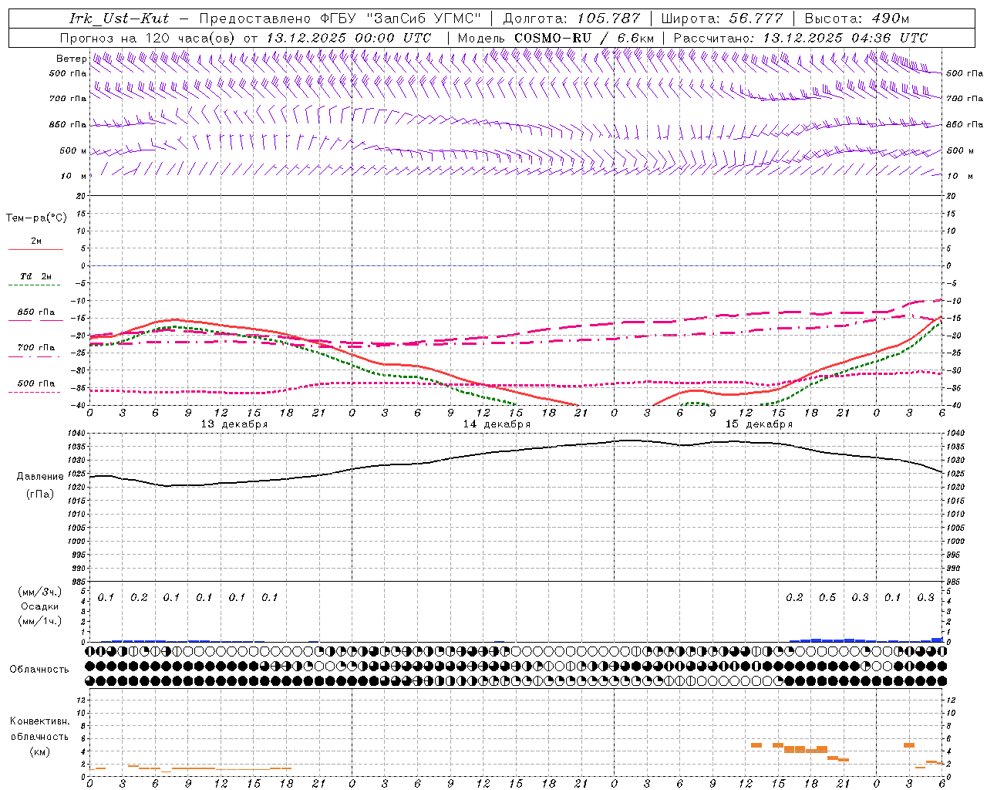This screenshot has height=790, width=987.
Task: Click the 0.5 three-hour precipitation value
Action: coord(827,598)
